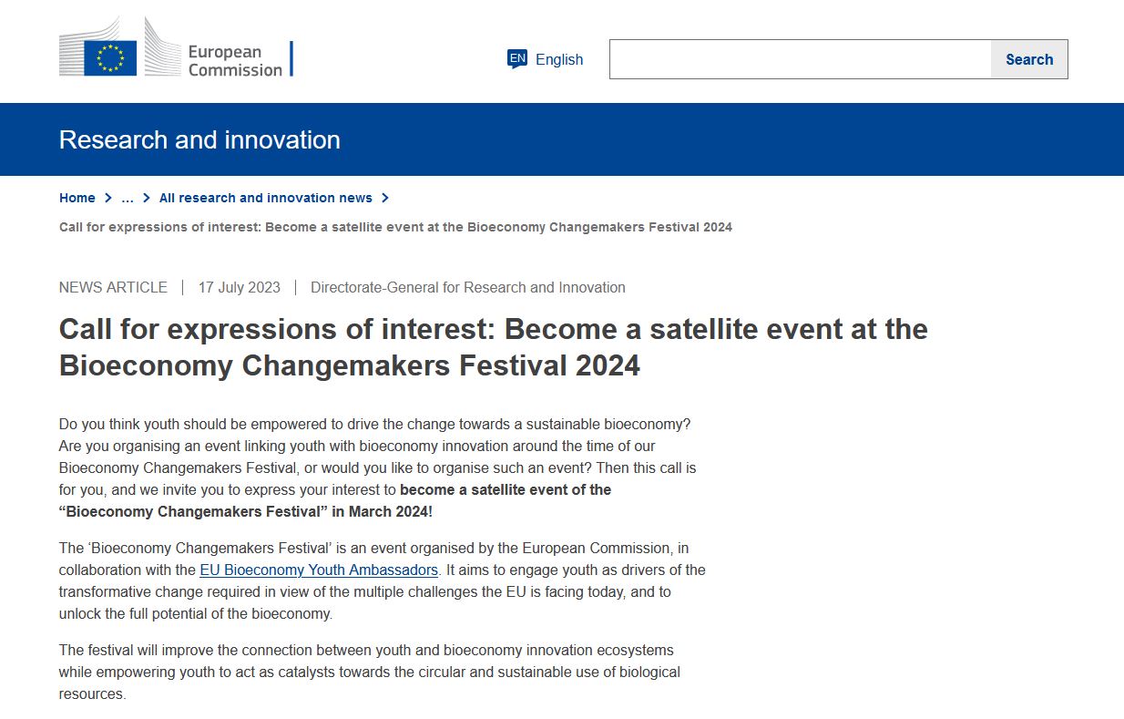1124x719 pixels.
Task: Click the blue banner area
Action: 729,139
